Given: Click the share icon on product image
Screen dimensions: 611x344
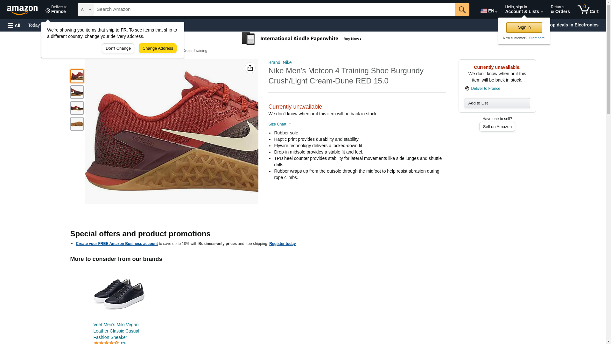Looking at the screenshot, I should [x=250, y=68].
